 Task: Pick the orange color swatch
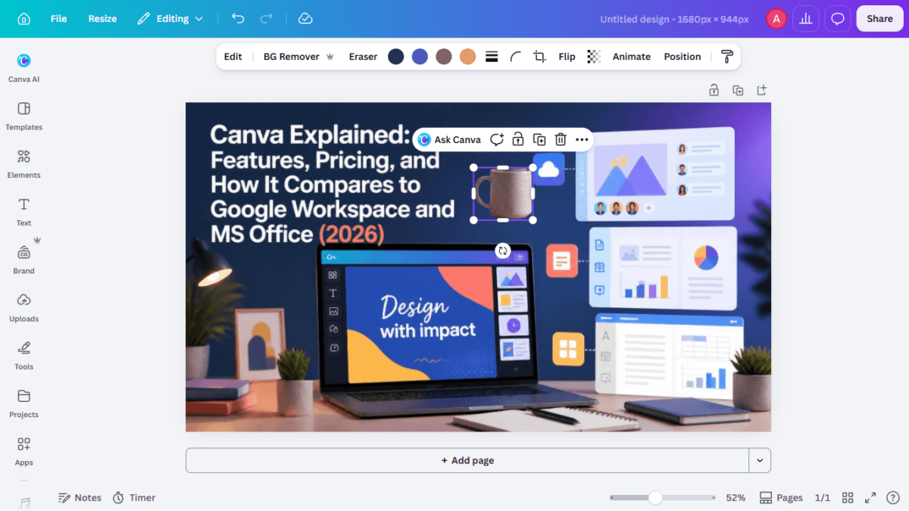tap(468, 57)
